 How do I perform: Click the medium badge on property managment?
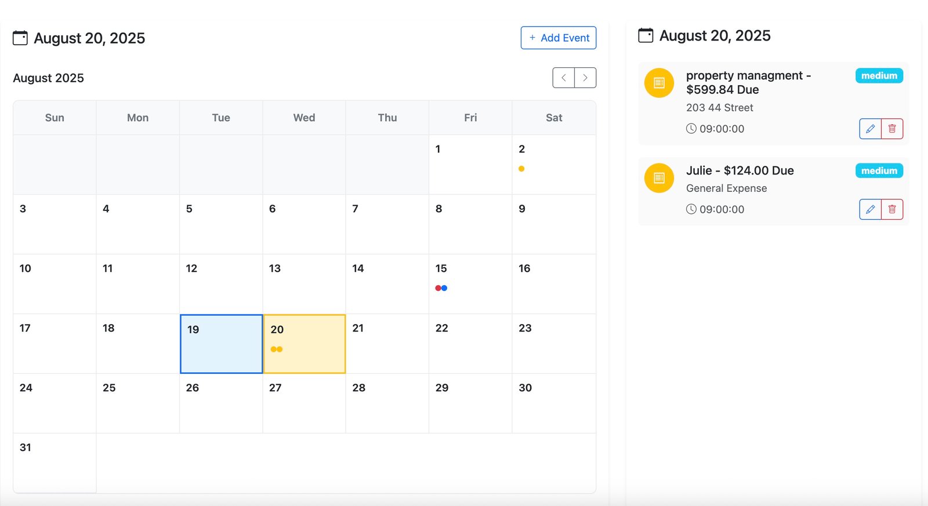tap(879, 76)
